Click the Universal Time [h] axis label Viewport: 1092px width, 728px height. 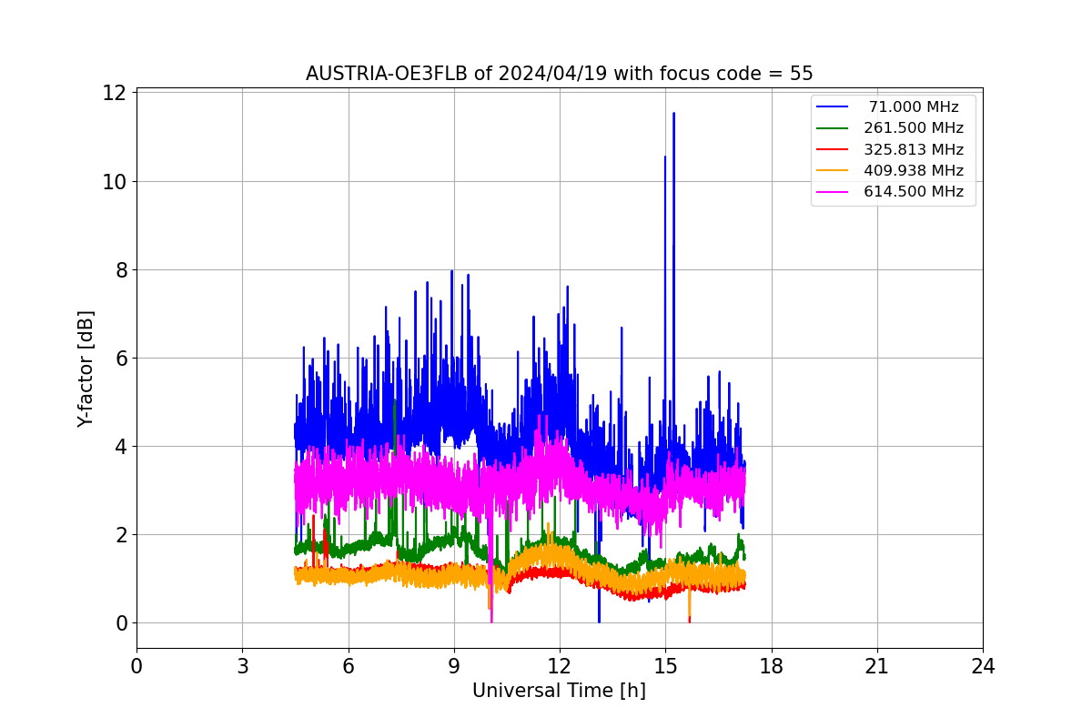point(559,691)
